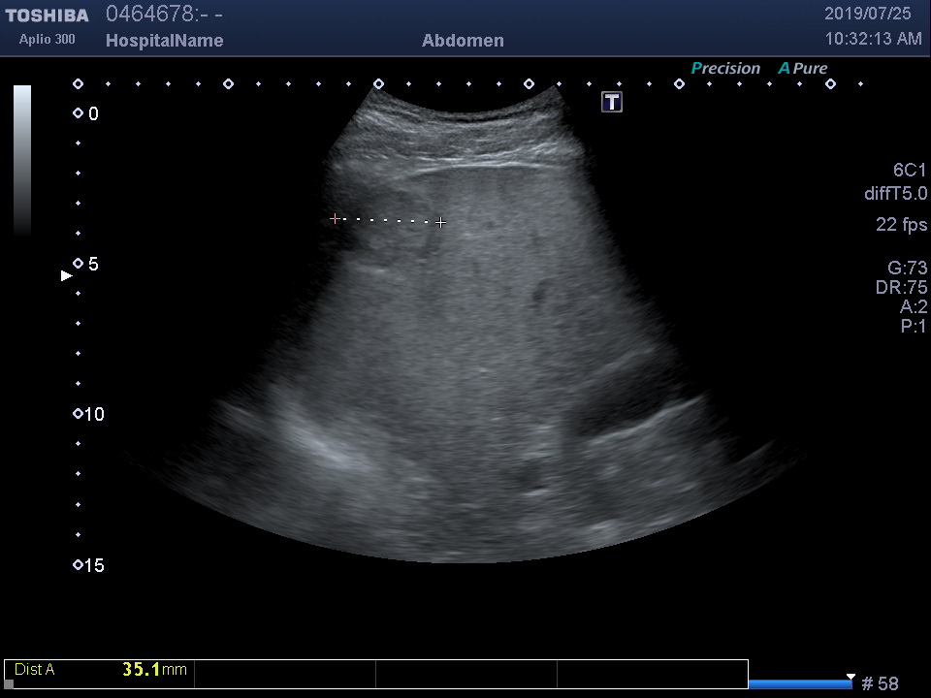Click the 15 cm depth scale marker
This screenshot has width=931, height=698.
pos(79,565)
